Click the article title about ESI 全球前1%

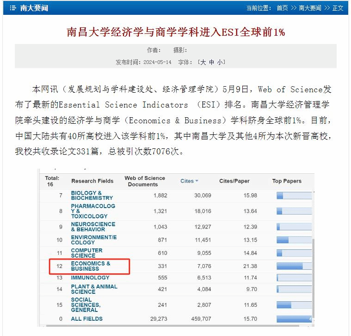click(176, 32)
